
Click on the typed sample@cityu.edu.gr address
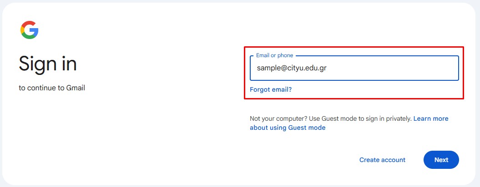(292, 68)
